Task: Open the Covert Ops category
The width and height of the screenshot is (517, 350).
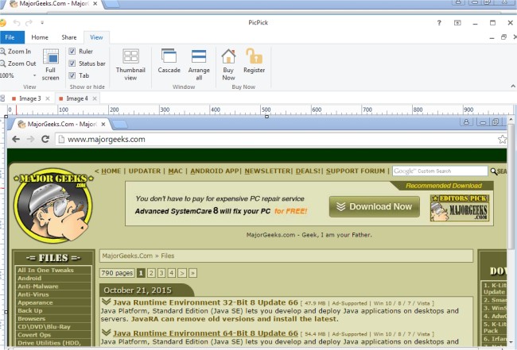Action: 34,335
